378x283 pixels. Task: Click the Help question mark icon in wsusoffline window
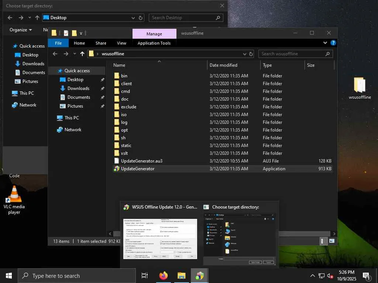click(x=333, y=43)
